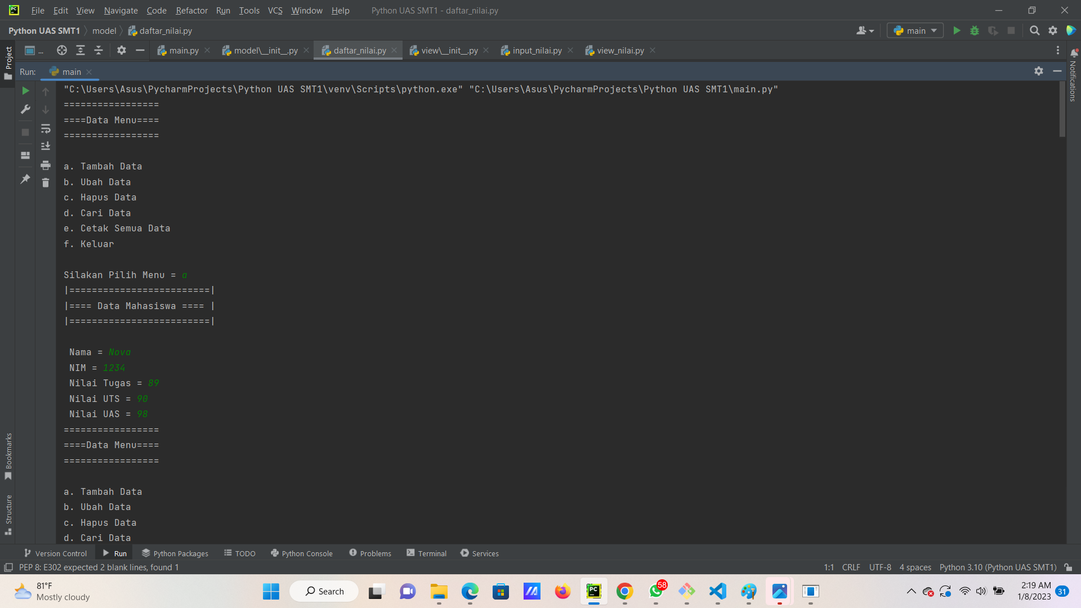Click the Rerun main green arrow in Run panel
Image resolution: width=1081 pixels, height=608 pixels.
point(25,91)
